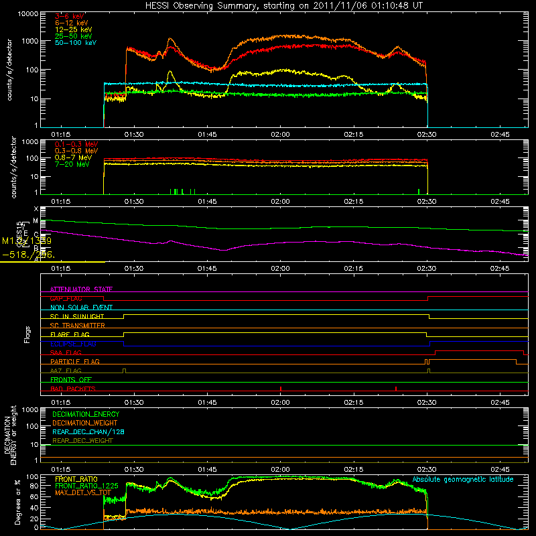Click the DECIMATION_ENERGY legend label
Viewport: 536px width, 536px height.
click(x=86, y=414)
